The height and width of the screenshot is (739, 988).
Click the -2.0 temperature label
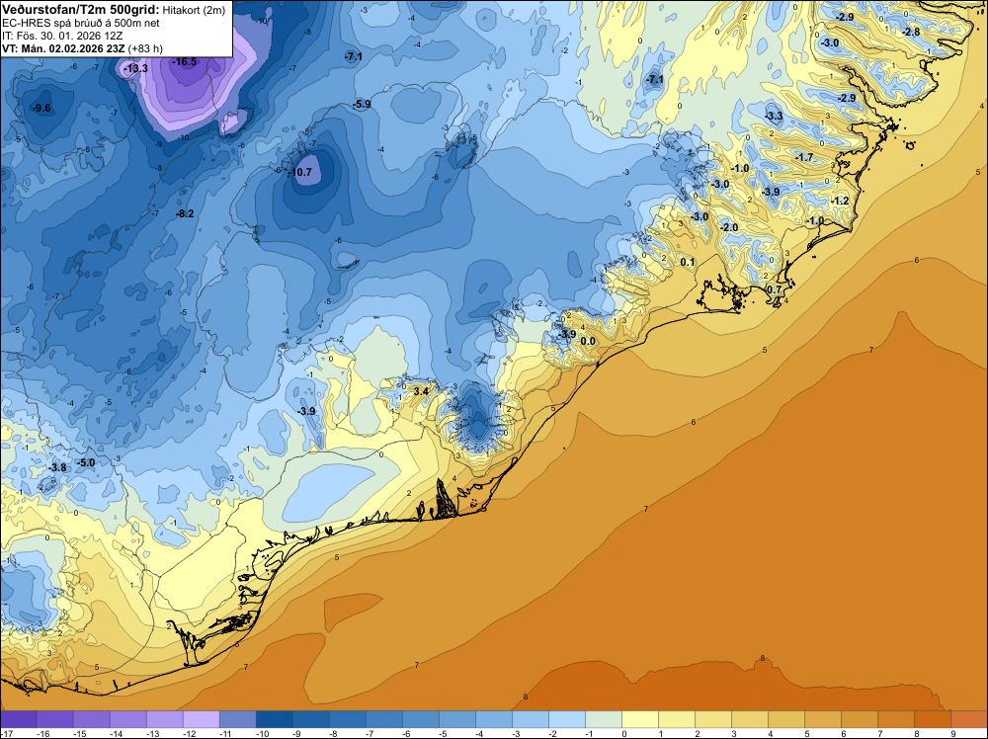pyautogui.click(x=729, y=227)
